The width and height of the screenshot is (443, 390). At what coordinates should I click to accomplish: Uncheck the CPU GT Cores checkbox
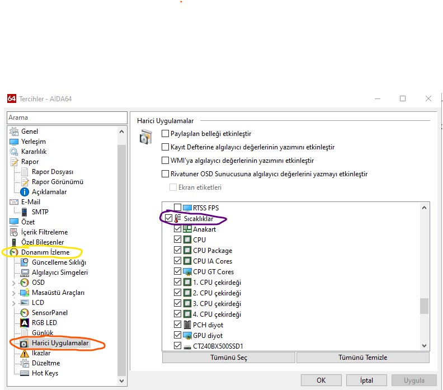point(177,271)
